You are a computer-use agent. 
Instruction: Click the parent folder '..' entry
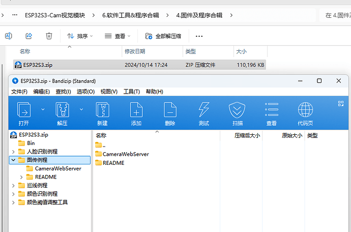(x=100, y=145)
